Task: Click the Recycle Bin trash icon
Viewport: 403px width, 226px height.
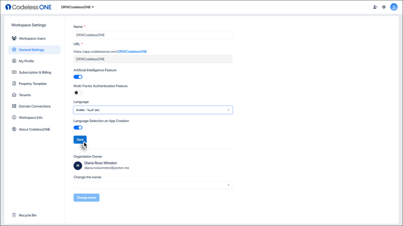Action: pos(14,215)
